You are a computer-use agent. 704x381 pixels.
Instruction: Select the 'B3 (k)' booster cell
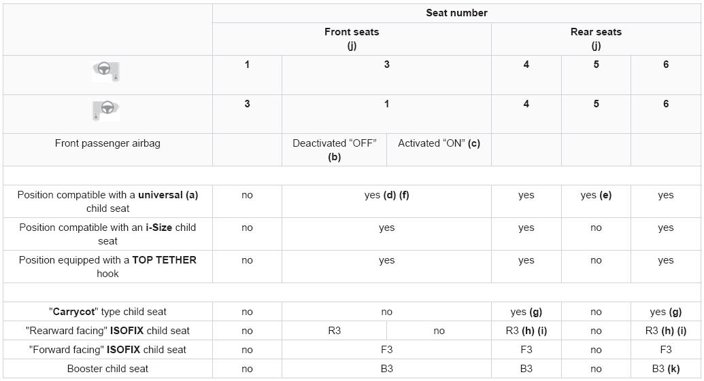point(666,369)
